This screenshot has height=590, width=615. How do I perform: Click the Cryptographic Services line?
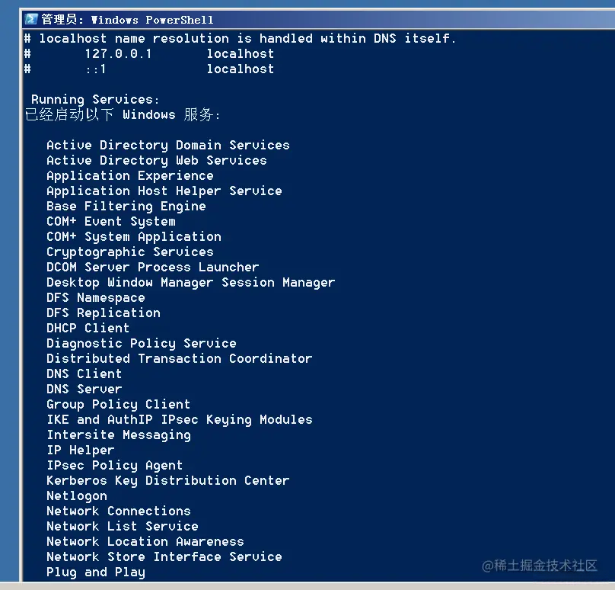point(129,252)
